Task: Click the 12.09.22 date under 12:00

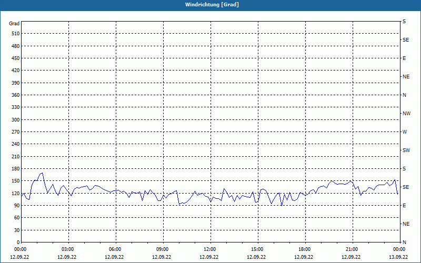Action: (209, 257)
